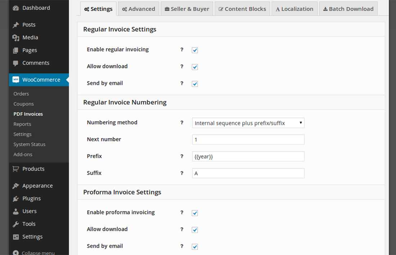The image size is (396, 255).
Task: Focus the Suffix text field
Action: (x=248, y=173)
